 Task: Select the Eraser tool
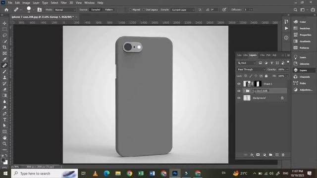[x=4, y=89]
